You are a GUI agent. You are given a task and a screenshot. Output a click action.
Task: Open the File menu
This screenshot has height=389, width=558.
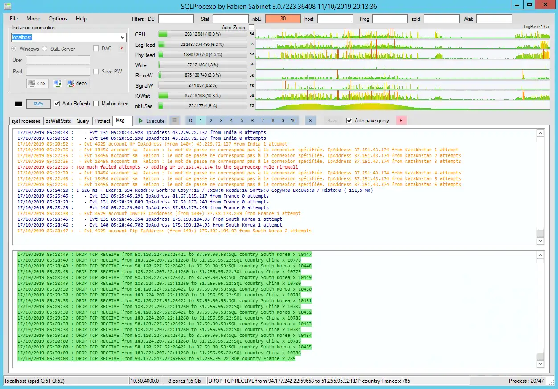click(14, 19)
